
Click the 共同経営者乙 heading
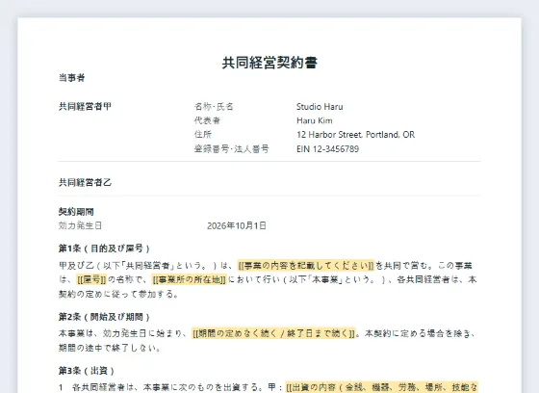(85, 182)
